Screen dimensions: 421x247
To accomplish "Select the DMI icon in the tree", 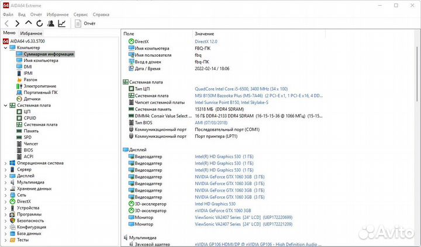I will pyautogui.click(x=19, y=67).
